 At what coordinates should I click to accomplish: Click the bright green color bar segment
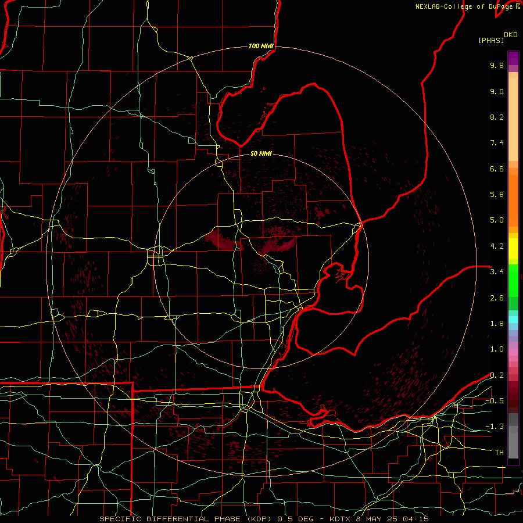(513, 280)
